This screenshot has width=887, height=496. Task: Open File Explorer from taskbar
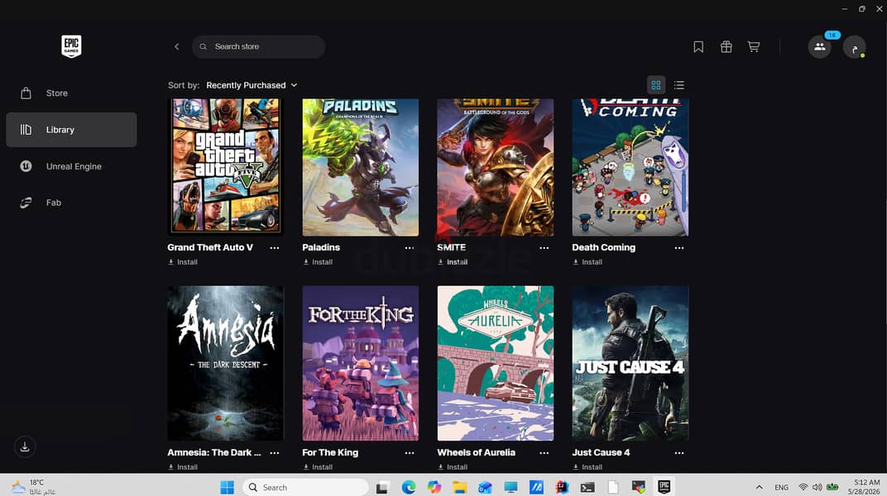coord(459,487)
